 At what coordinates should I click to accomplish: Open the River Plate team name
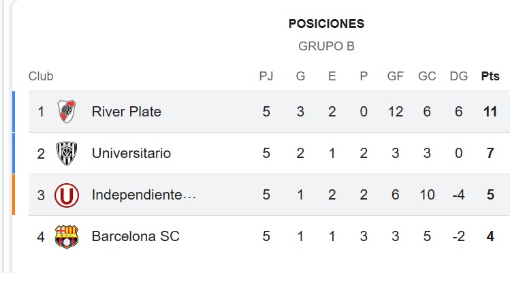127,111
